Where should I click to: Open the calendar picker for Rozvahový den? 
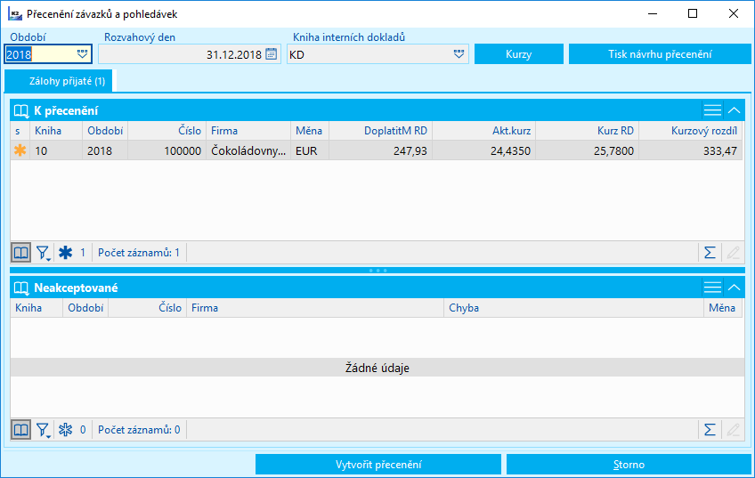(272, 54)
